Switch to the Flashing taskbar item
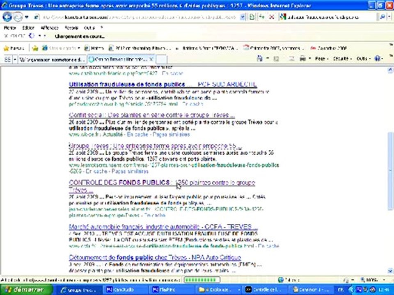Screen dimensions: 394x295 point(171,290)
